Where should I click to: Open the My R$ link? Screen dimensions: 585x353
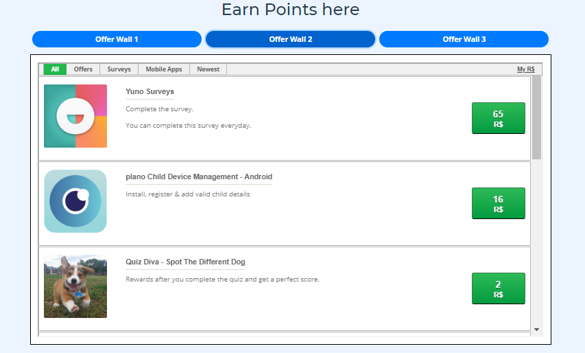(526, 69)
